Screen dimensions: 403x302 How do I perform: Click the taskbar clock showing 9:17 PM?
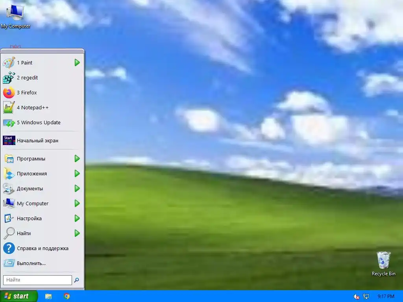[x=386, y=296]
